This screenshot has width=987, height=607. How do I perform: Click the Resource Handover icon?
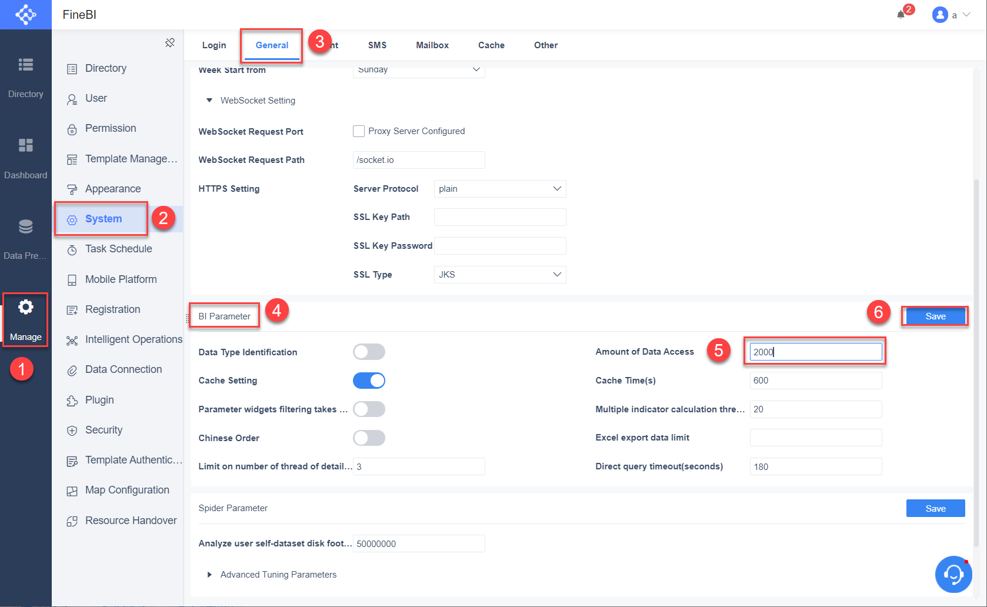pos(72,521)
